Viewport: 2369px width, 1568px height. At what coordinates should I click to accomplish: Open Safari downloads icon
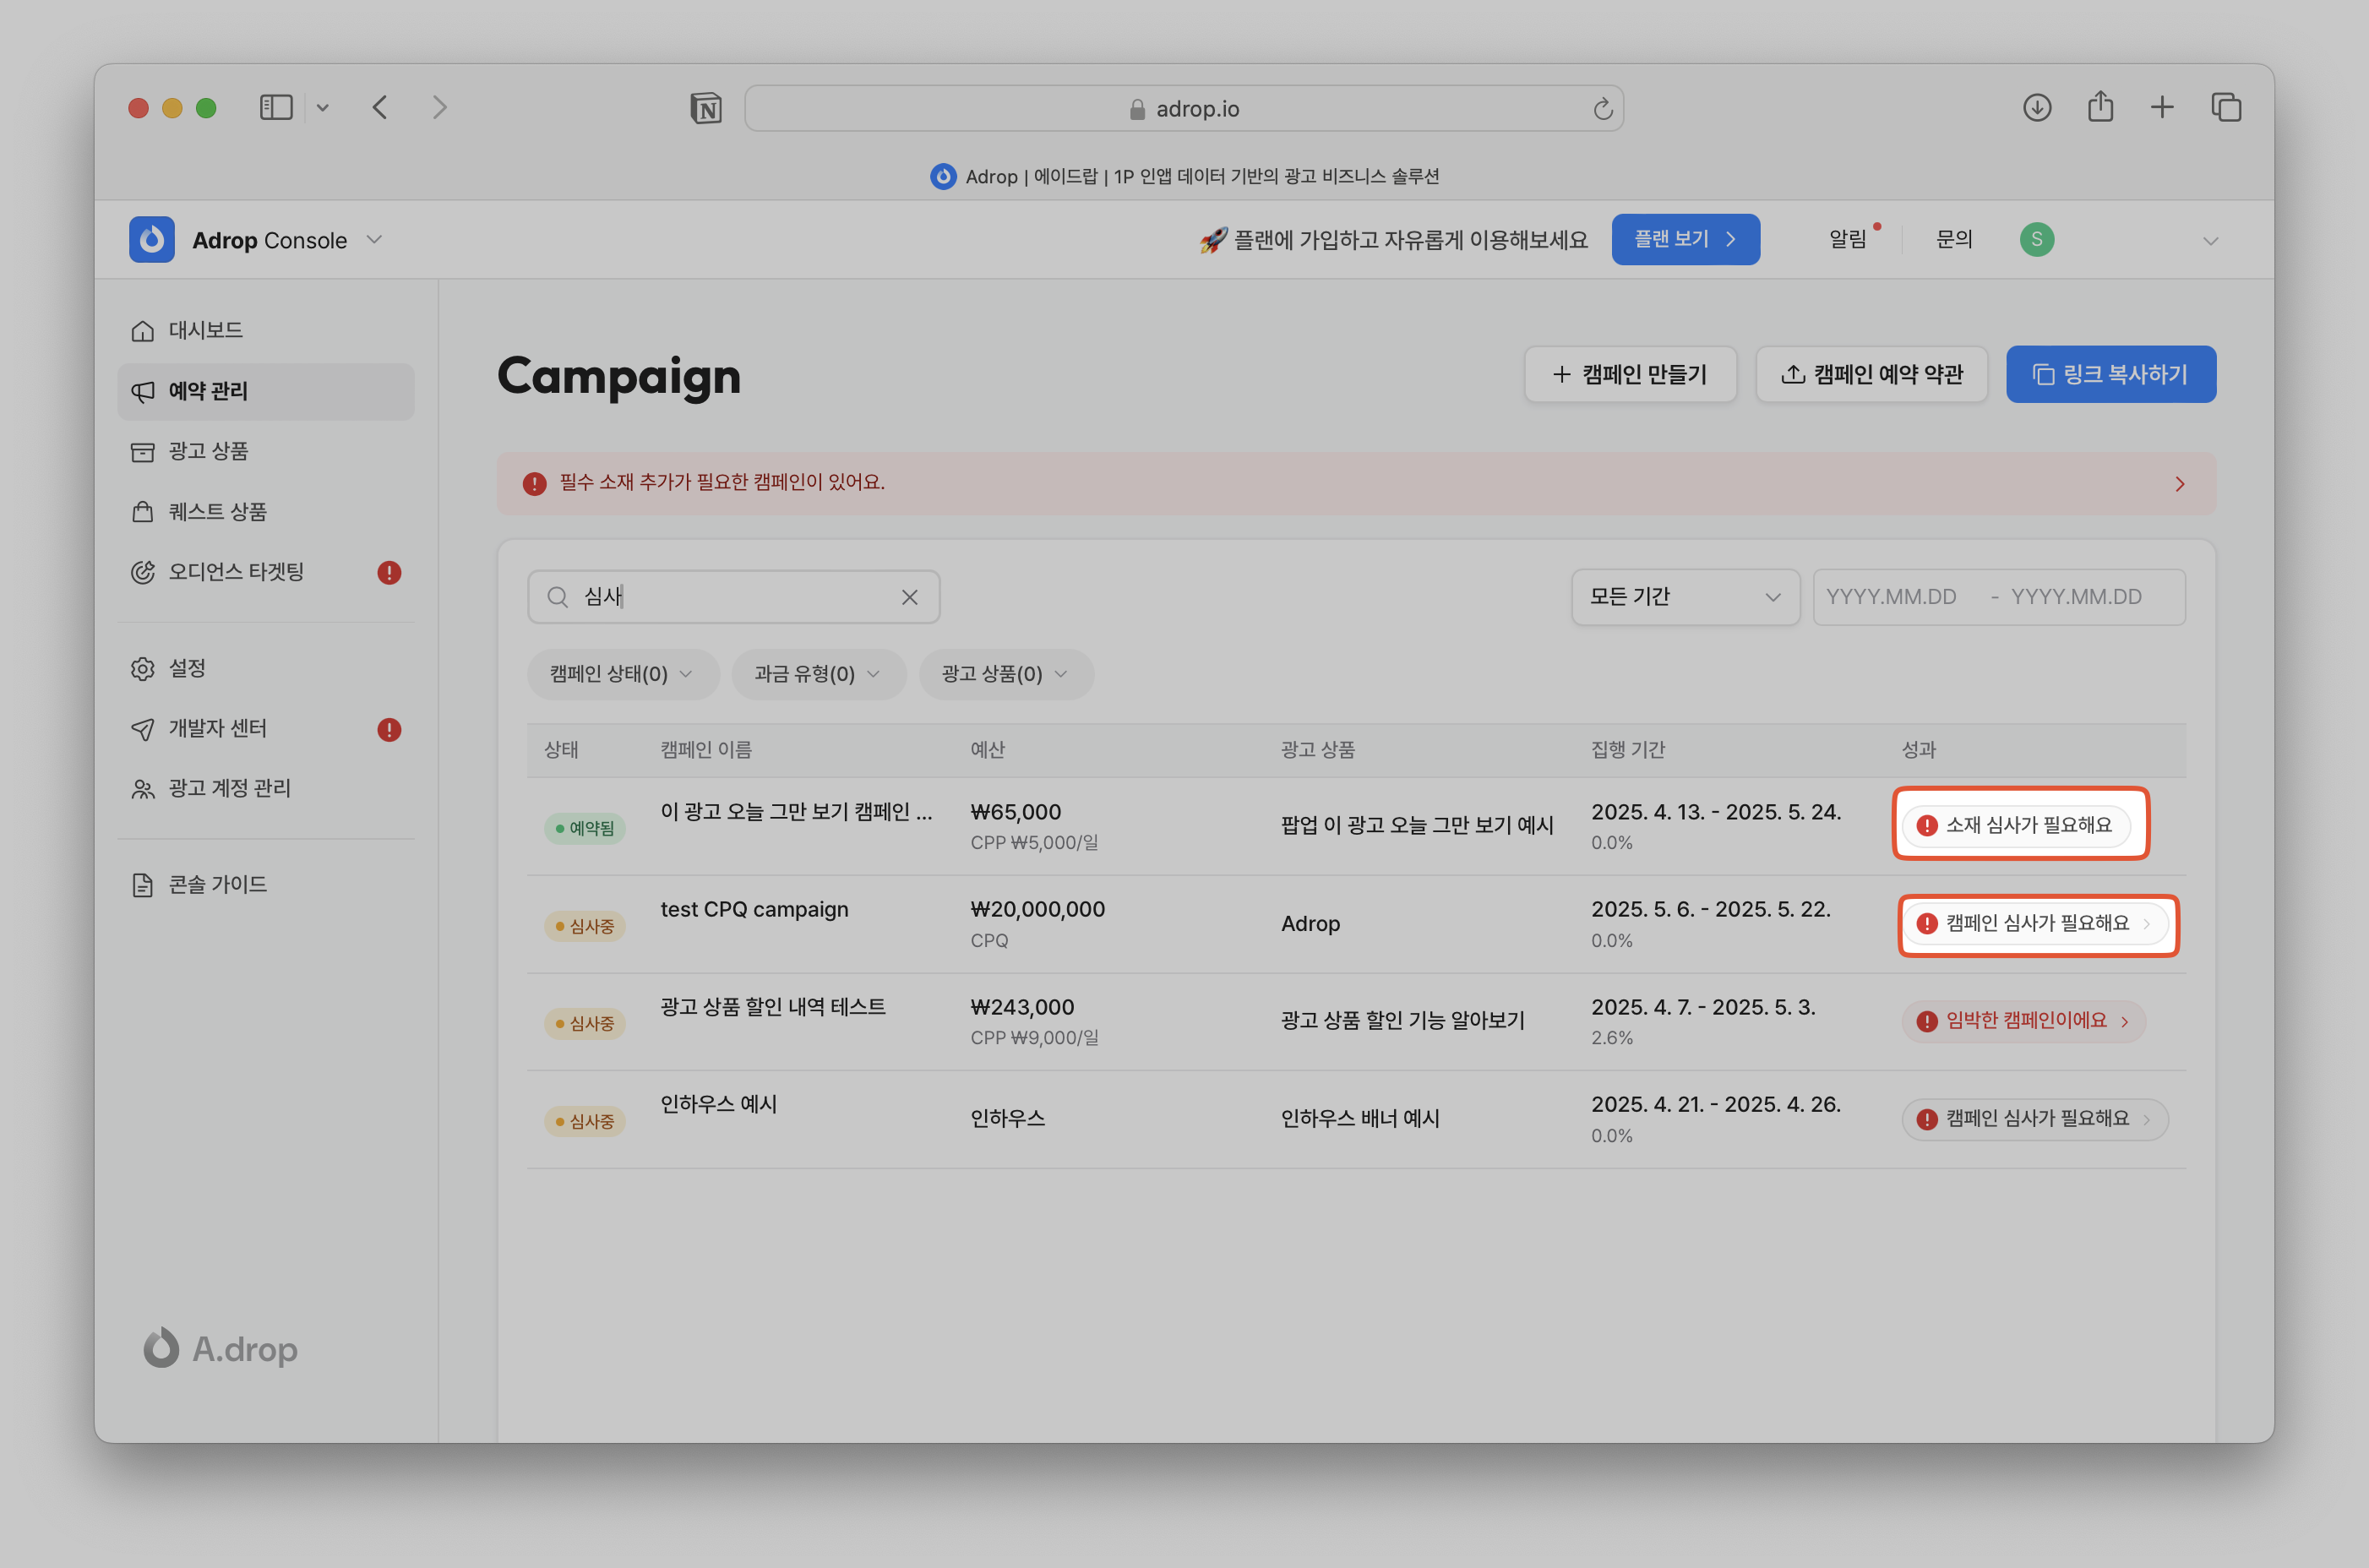coord(2036,108)
